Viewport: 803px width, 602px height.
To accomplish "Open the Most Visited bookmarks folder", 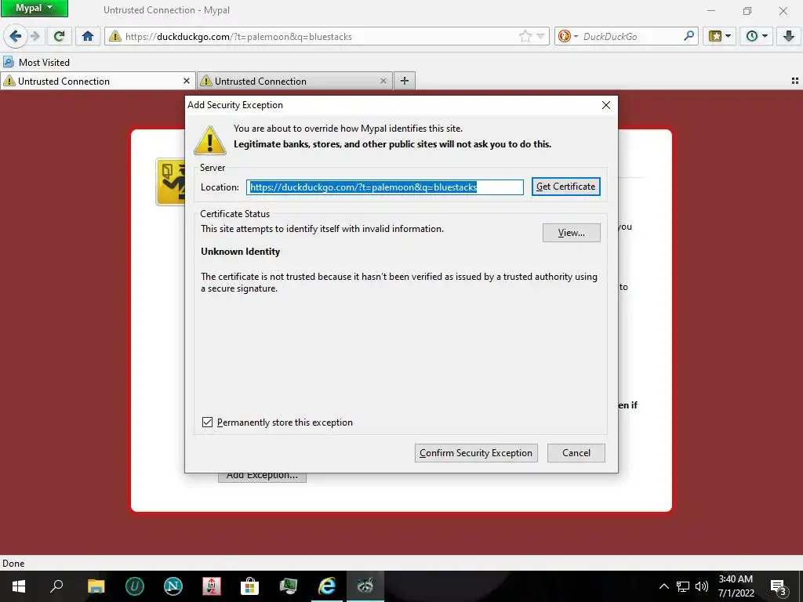I will tap(36, 63).
